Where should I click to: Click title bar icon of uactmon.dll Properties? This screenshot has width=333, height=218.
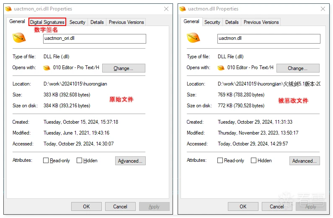pos(183,9)
